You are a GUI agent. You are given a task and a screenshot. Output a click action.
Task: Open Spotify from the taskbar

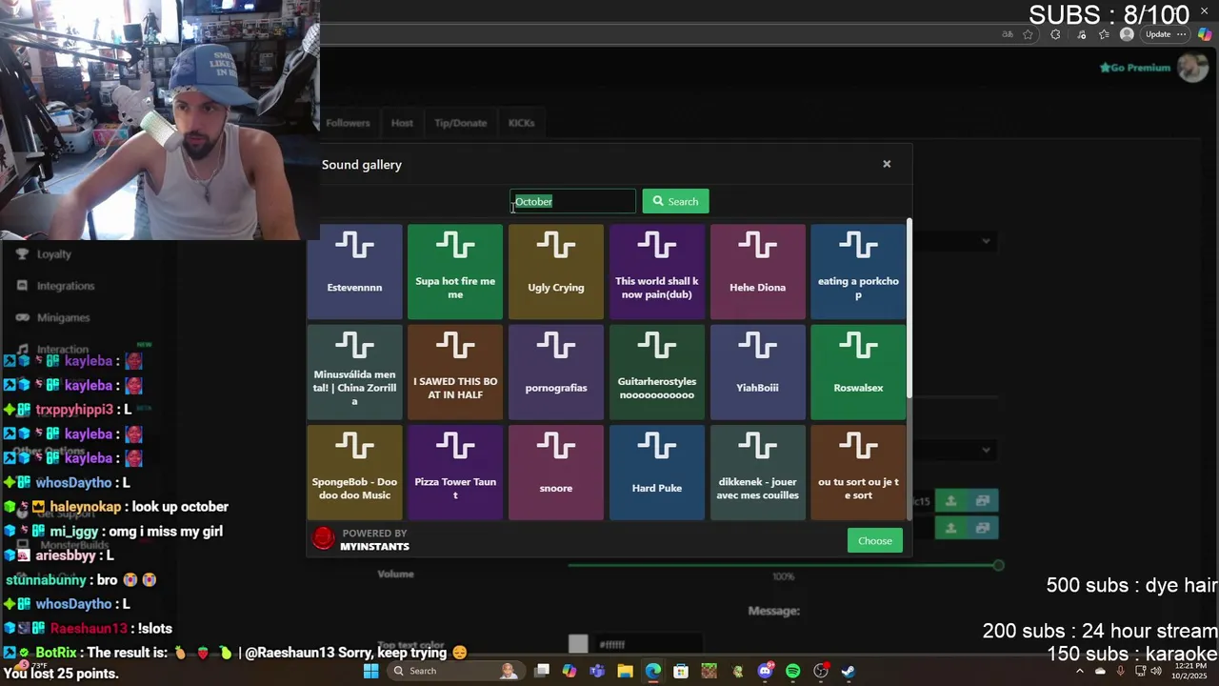point(792,671)
